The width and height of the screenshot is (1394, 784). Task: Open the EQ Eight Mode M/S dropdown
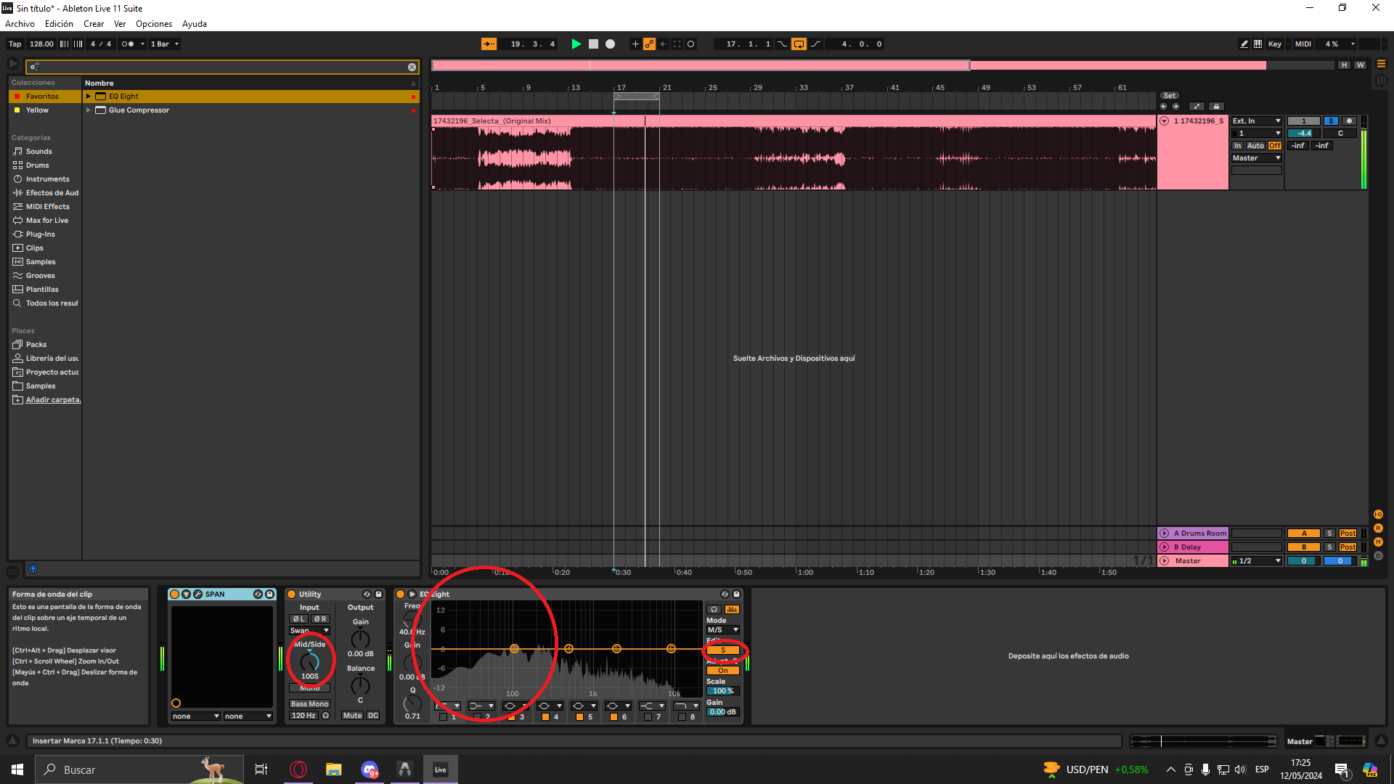coord(723,630)
